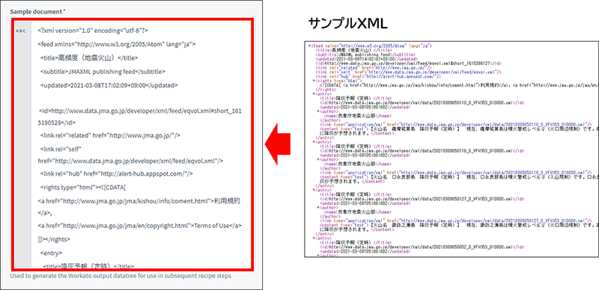Click the helper text about Workato output datatree
599x290 pixels.
pos(121,276)
